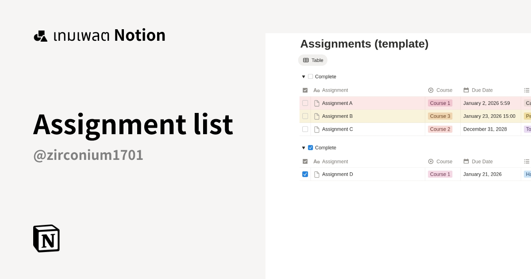Screen dimensions: 531x279
Task: Open Course column header in second group
Action: coord(440,162)
